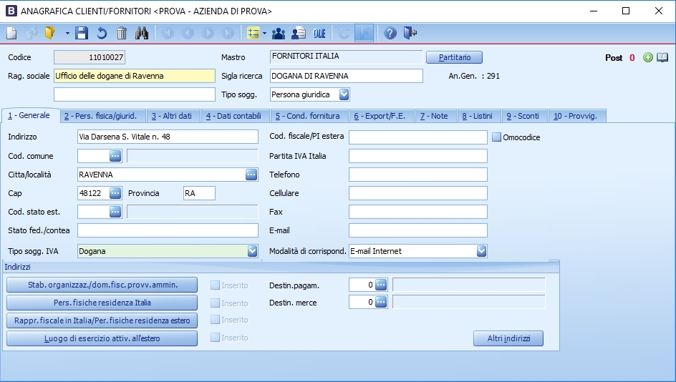
Task: Open Cod. comune lookup button
Action: click(115, 156)
